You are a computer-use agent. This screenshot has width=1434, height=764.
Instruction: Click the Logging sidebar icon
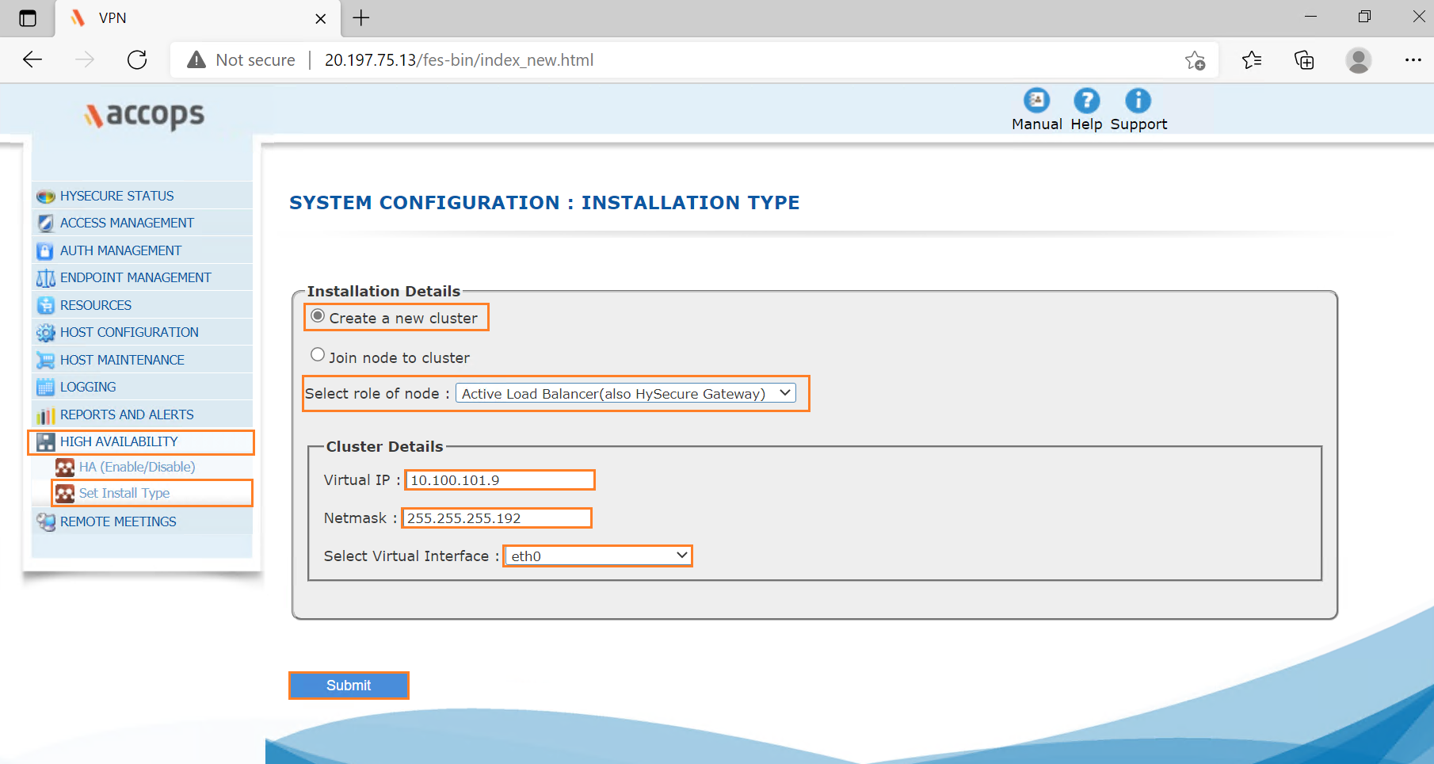point(46,387)
